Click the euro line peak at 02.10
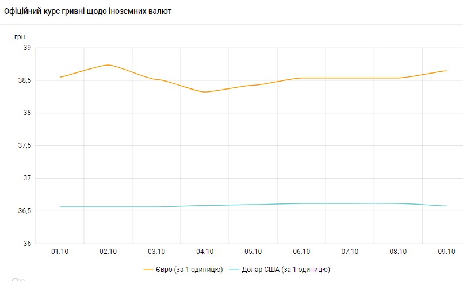 108,65
